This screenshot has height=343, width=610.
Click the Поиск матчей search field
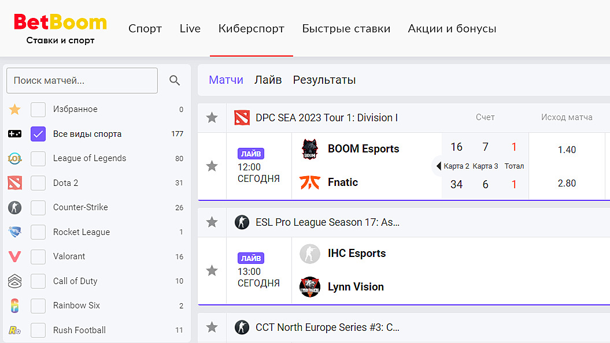[82, 81]
